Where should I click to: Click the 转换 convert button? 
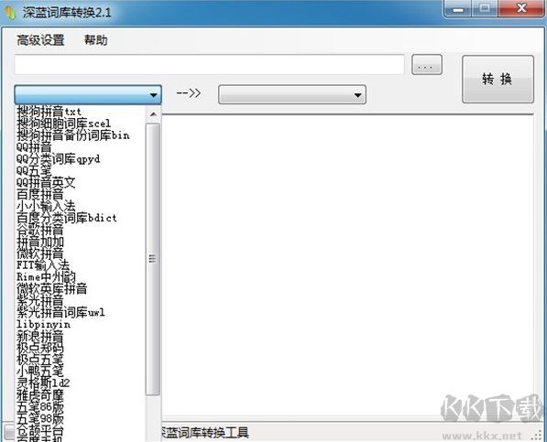click(x=498, y=79)
